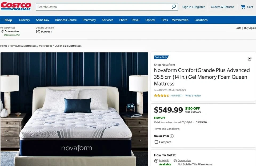The width and height of the screenshot is (256, 166).
Task: Click the search magnifying glass icon
Action: tap(174, 7)
